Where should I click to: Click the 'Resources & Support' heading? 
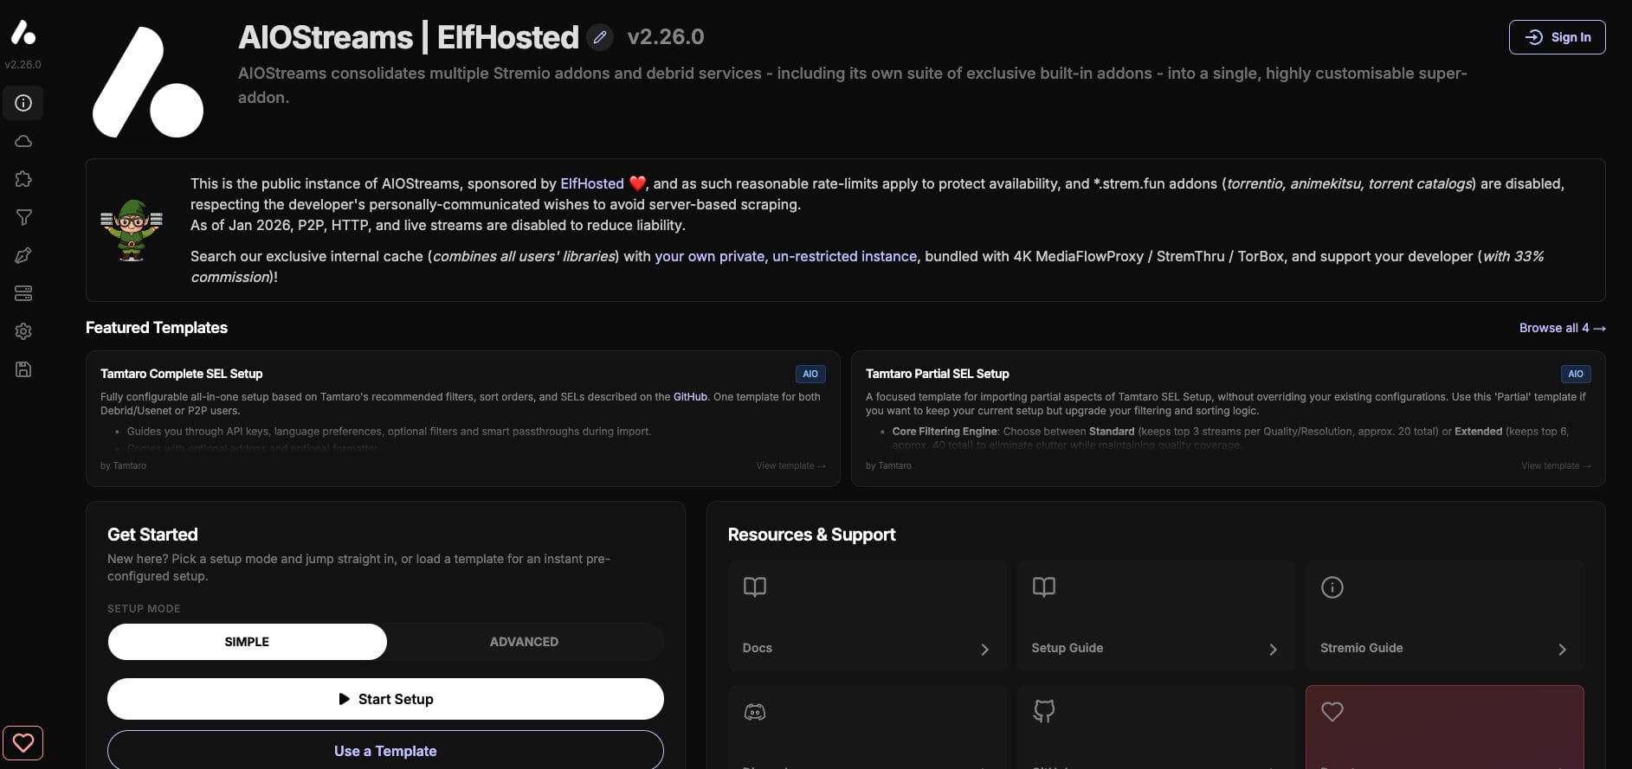pyautogui.click(x=812, y=535)
